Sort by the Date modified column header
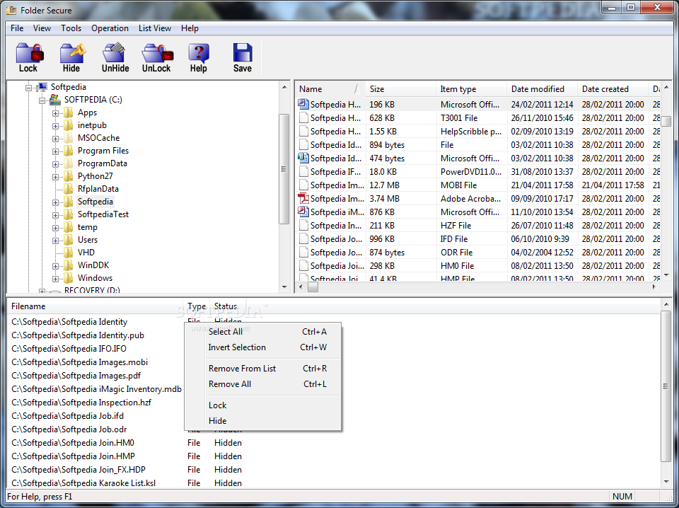The image size is (679, 508). (542, 89)
